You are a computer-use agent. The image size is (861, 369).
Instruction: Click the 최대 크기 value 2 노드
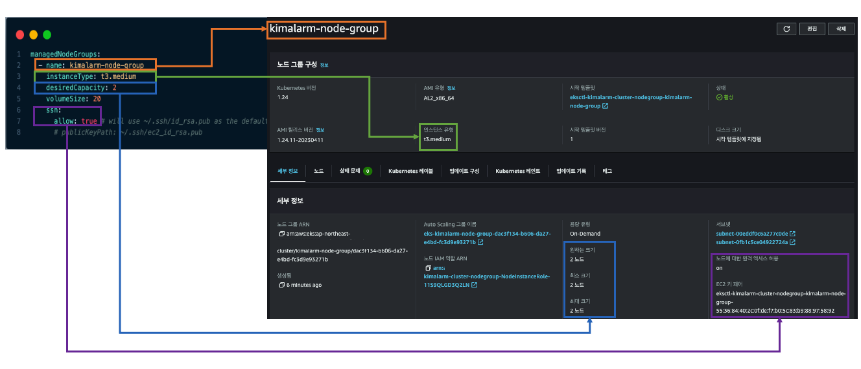click(576, 311)
